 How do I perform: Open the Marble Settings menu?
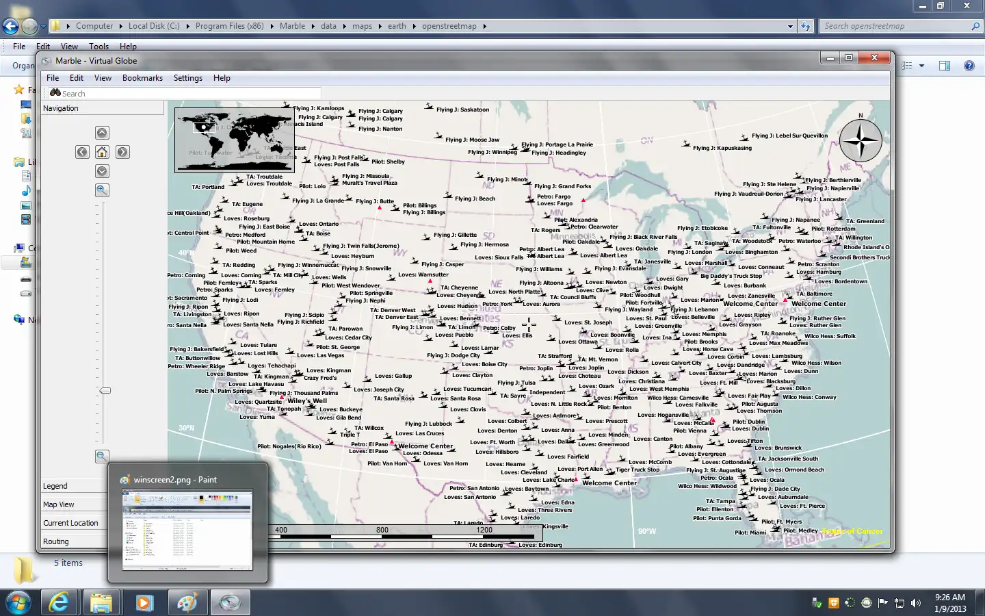point(188,78)
